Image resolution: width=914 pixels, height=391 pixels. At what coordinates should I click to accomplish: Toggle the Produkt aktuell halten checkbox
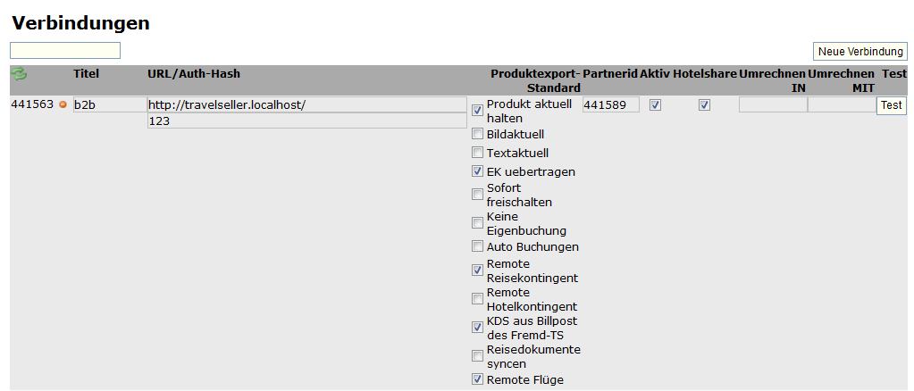[x=478, y=111]
